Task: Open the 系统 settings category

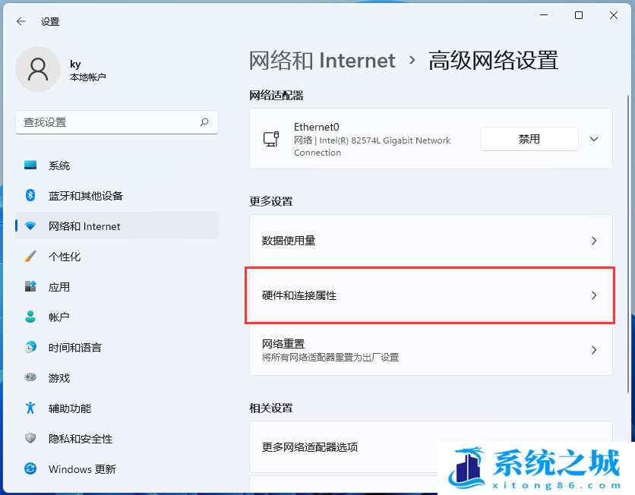Action: (x=59, y=166)
